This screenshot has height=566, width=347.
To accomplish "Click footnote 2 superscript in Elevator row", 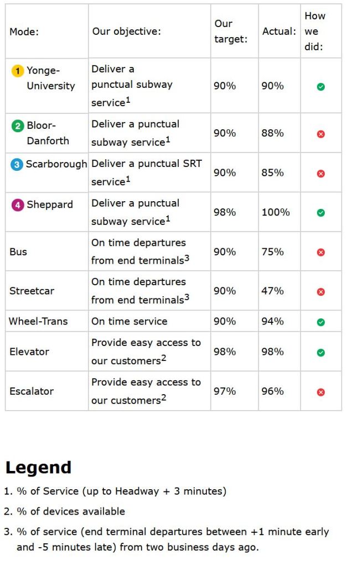I will pos(163,358).
